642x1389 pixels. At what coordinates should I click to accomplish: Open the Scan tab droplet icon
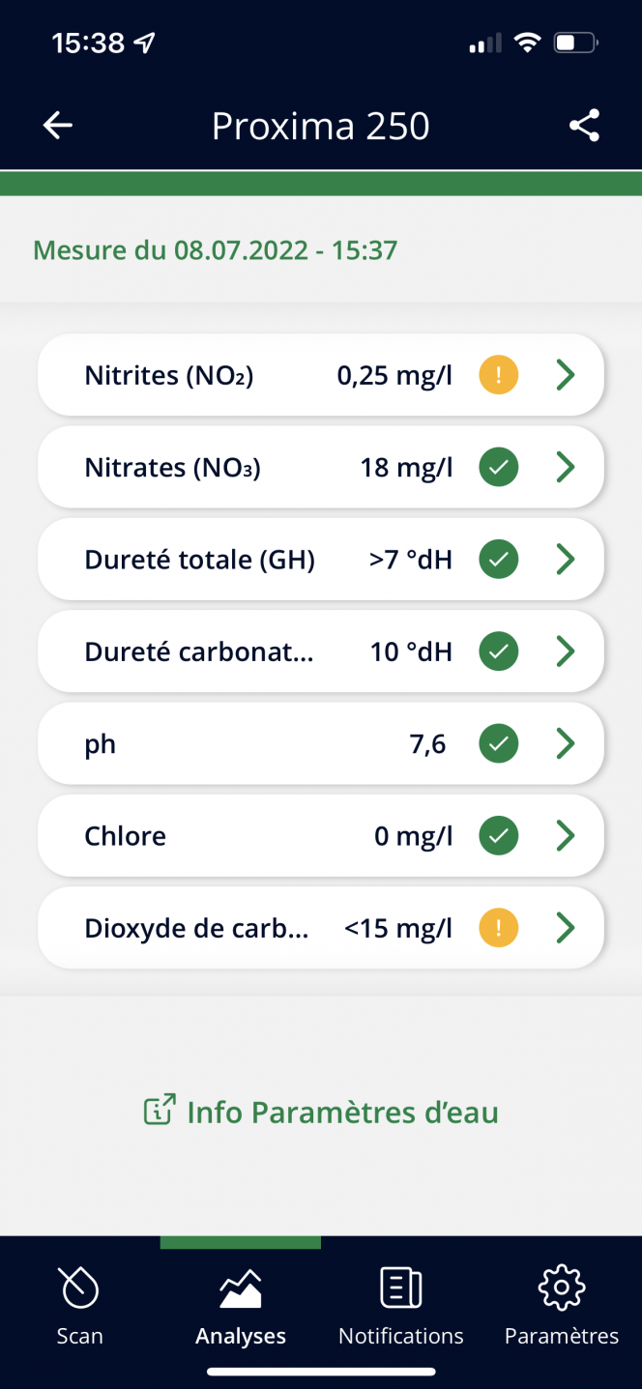click(x=79, y=1287)
